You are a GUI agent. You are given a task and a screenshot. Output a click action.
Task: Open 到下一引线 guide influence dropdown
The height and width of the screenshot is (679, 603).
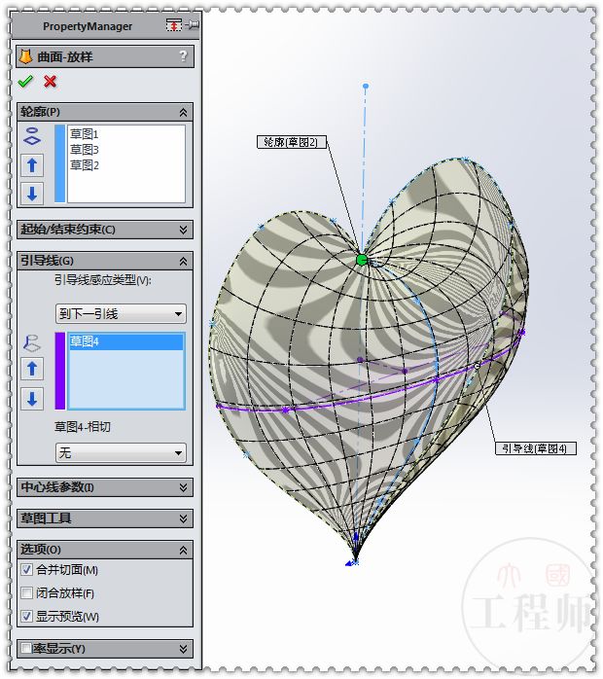tap(121, 313)
